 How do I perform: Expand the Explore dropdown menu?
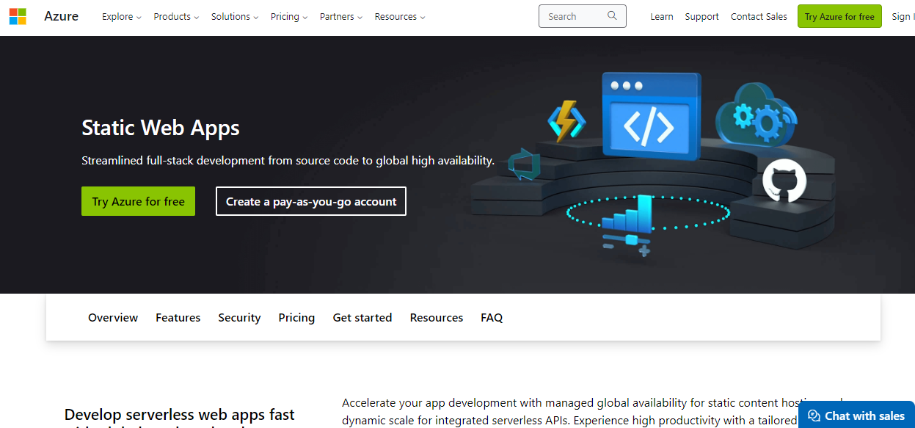coord(121,17)
